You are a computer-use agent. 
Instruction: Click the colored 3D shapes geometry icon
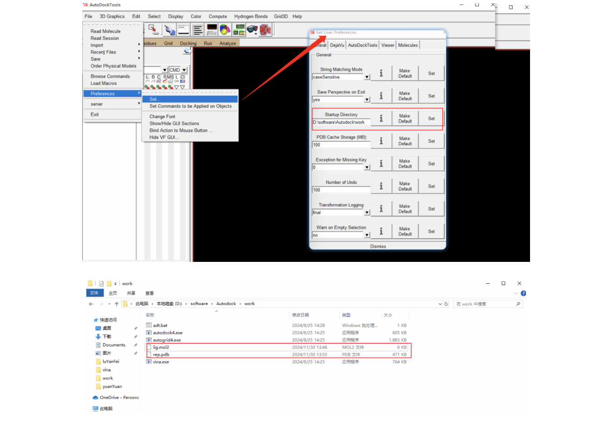tap(225, 30)
